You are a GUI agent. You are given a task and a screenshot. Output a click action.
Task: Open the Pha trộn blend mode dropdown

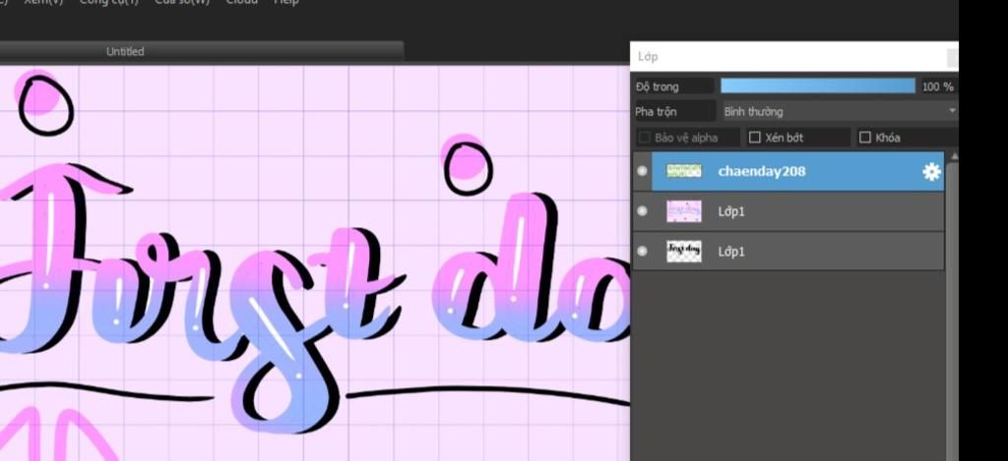pos(839,111)
